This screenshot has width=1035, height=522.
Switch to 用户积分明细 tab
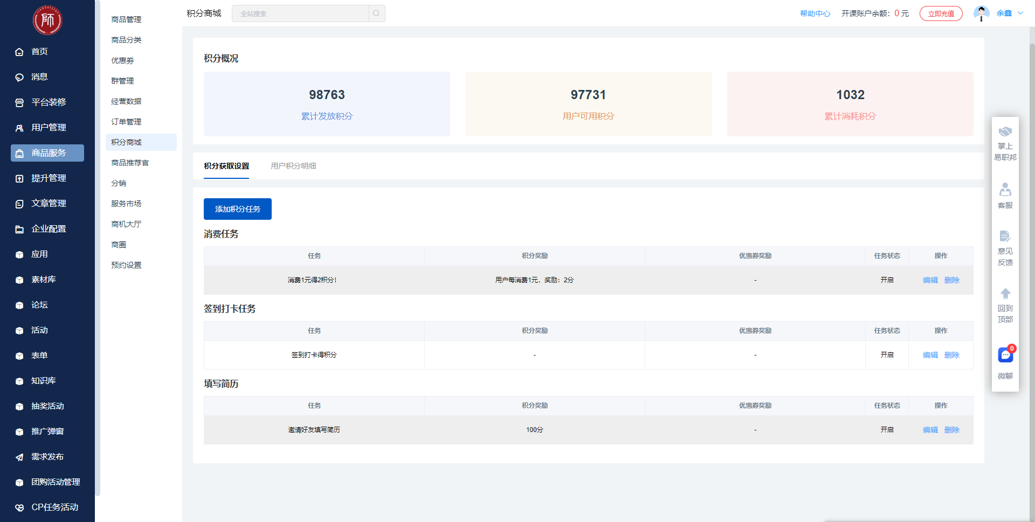tap(293, 166)
